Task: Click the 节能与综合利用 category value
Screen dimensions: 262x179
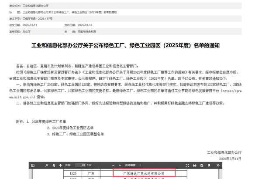Action: (x=83, y=32)
